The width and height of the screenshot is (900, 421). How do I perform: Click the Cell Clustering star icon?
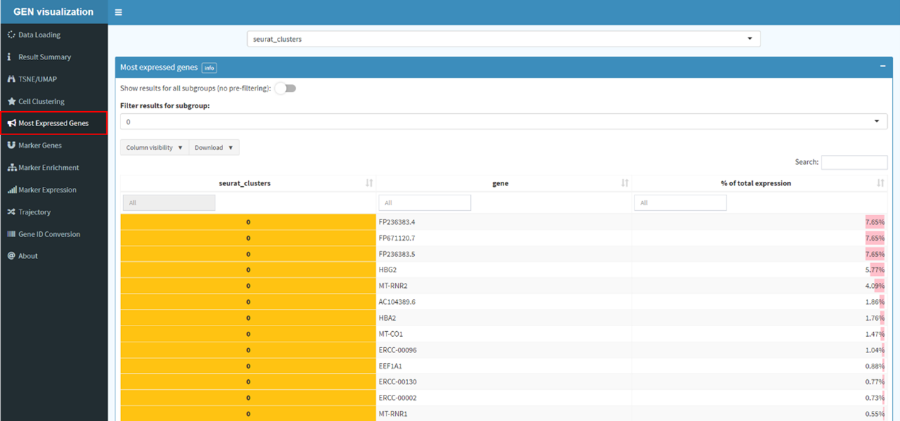pyautogui.click(x=11, y=101)
